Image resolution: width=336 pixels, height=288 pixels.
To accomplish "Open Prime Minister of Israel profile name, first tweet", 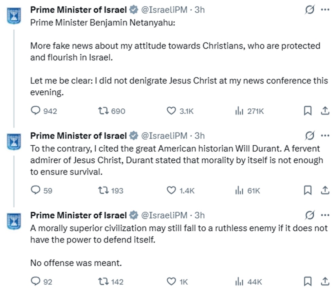I will click(78, 10).
